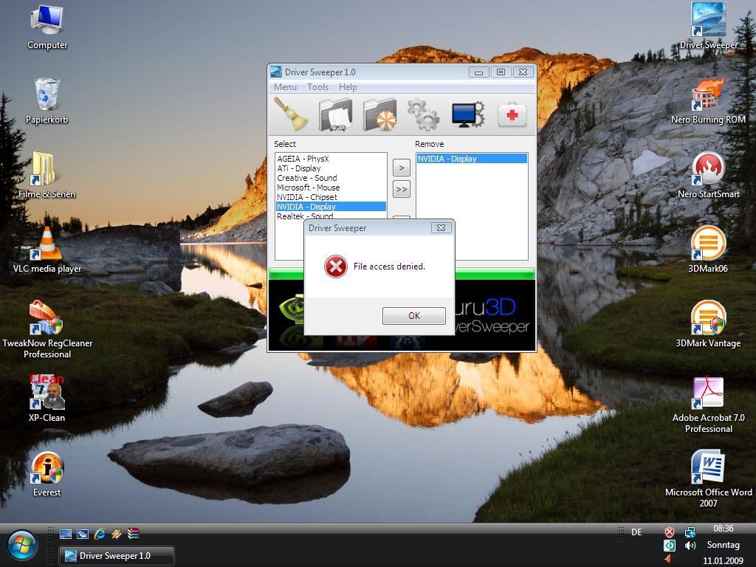Select AGEIA - PhysX in the Select list
This screenshot has width=756, height=567.
coord(331,159)
